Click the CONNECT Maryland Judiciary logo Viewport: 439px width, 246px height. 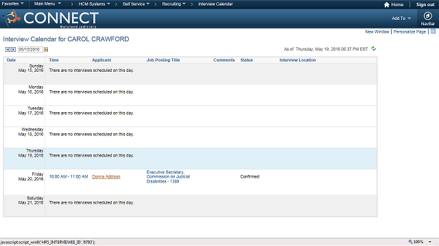point(50,18)
